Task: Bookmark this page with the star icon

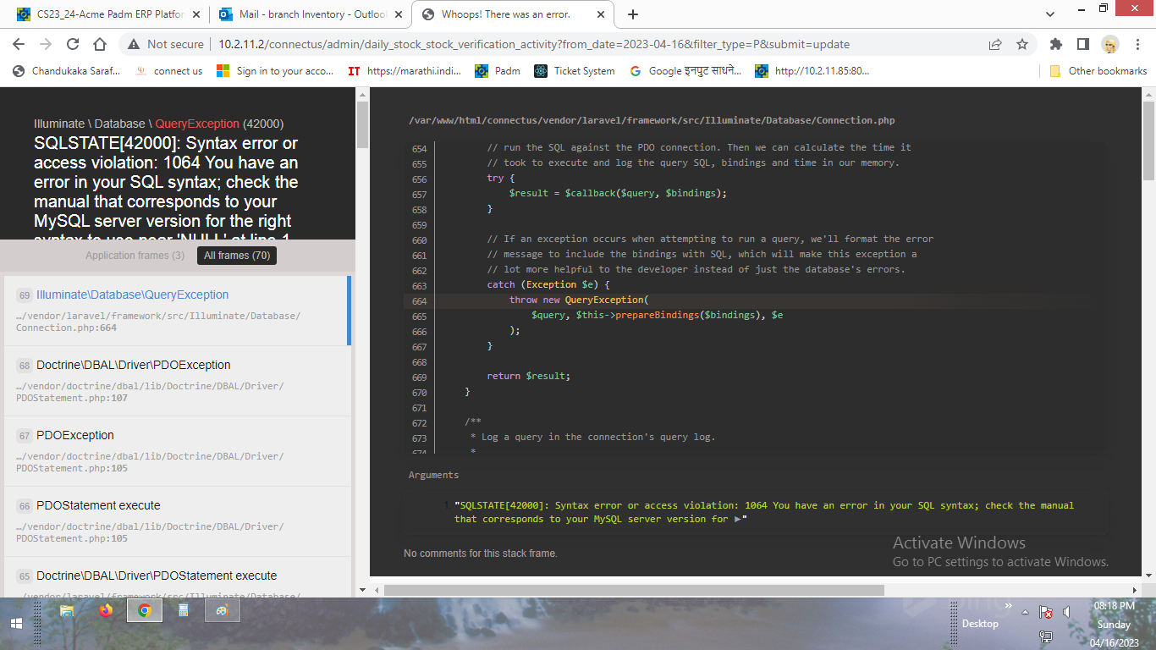Action: [1022, 44]
